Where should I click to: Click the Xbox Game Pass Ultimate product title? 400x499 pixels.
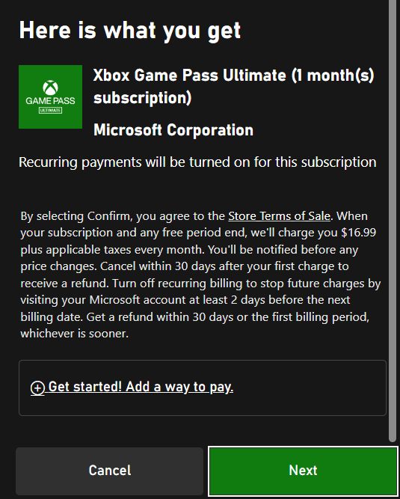pyautogui.click(x=234, y=87)
